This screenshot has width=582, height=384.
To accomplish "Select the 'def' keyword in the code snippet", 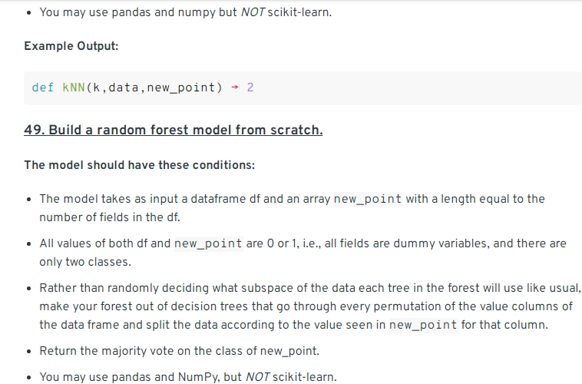I will click(x=43, y=88).
